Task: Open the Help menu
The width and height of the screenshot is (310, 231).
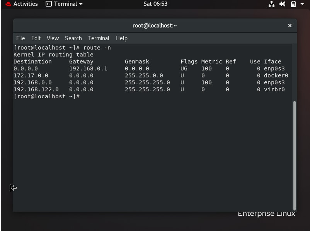Action: coord(121,38)
